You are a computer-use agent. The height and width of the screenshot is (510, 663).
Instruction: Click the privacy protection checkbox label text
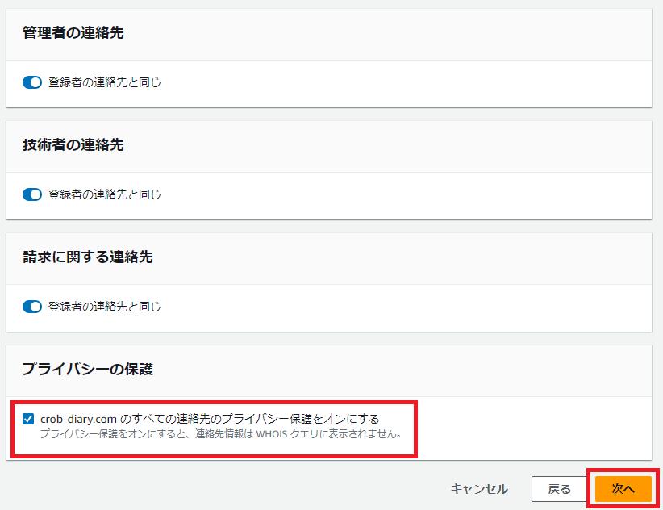point(210,419)
